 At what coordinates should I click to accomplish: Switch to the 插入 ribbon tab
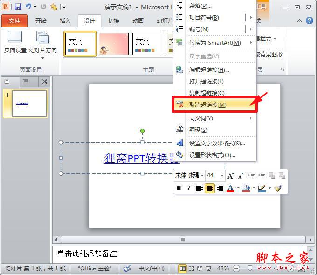pos(65,21)
